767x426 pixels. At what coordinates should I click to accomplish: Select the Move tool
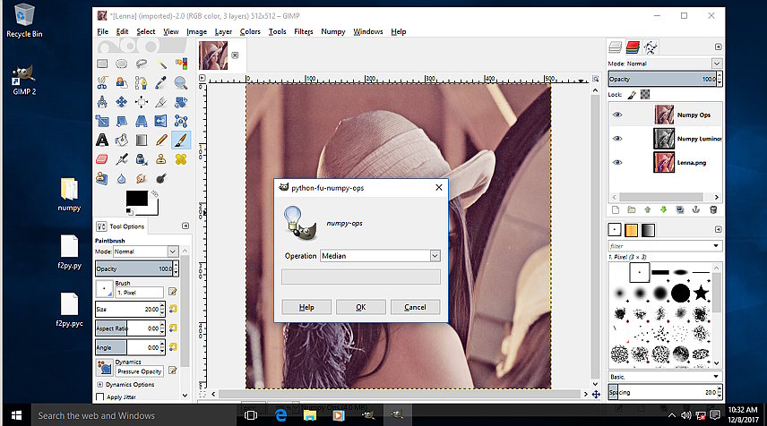121,102
